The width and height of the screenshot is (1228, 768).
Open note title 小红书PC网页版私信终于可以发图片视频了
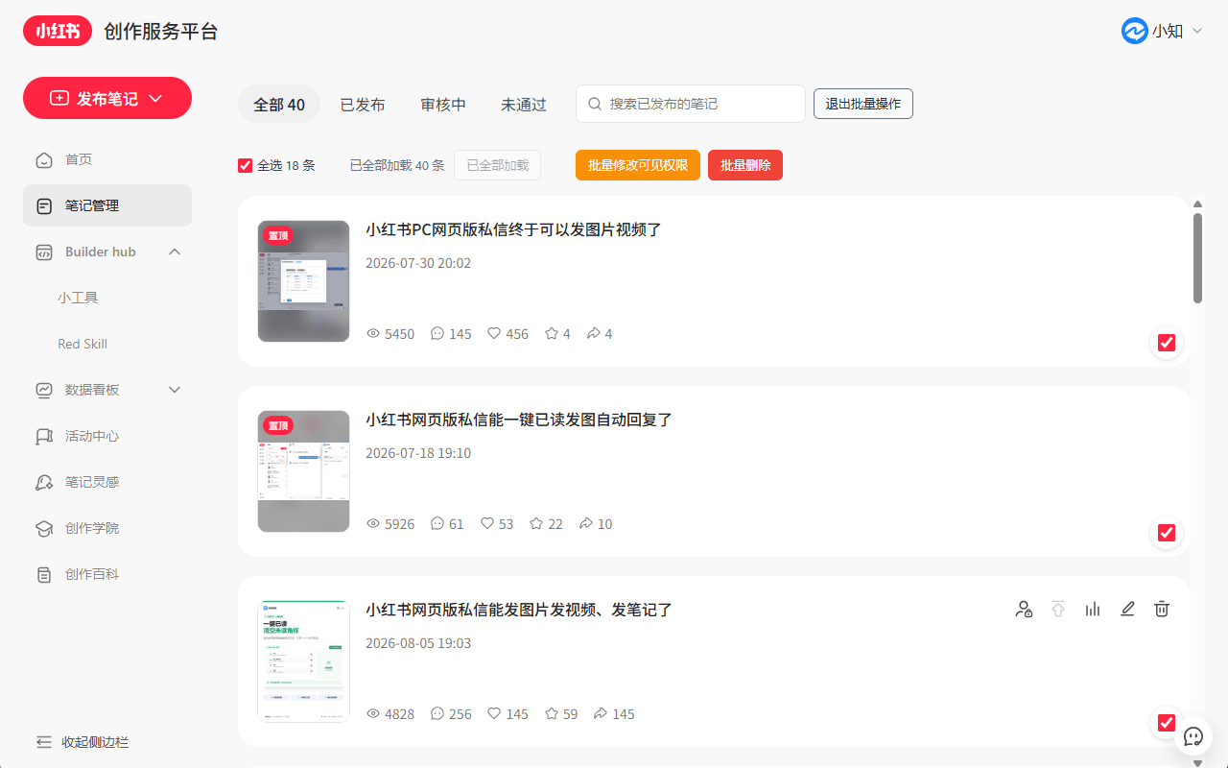513,229
